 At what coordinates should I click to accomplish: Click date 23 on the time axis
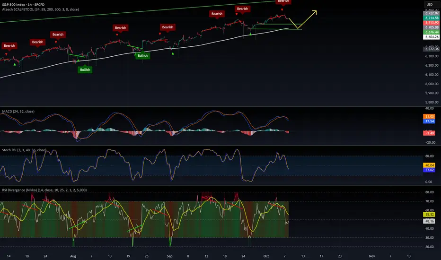click(x=340, y=256)
